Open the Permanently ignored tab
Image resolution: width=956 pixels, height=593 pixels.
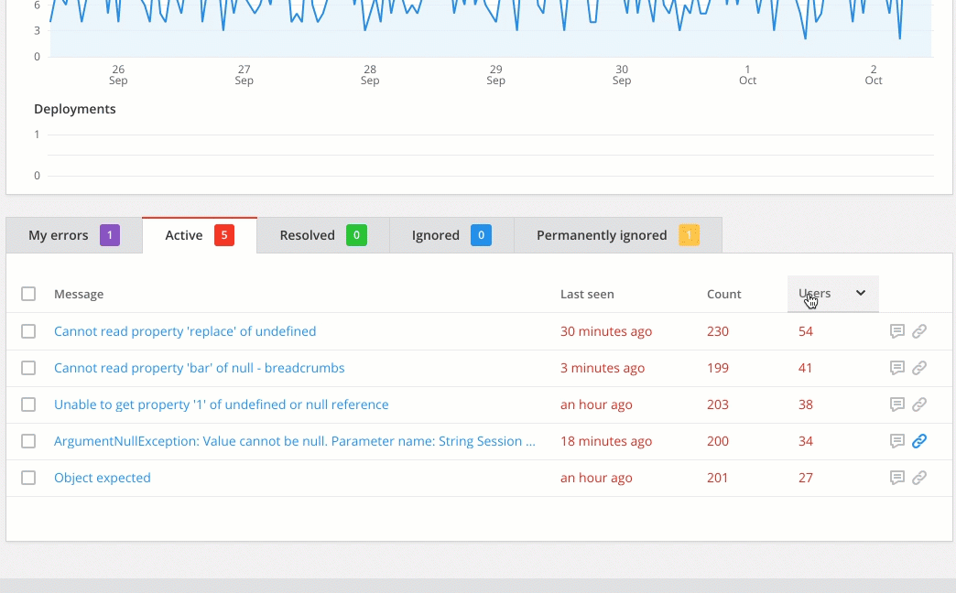pos(617,234)
